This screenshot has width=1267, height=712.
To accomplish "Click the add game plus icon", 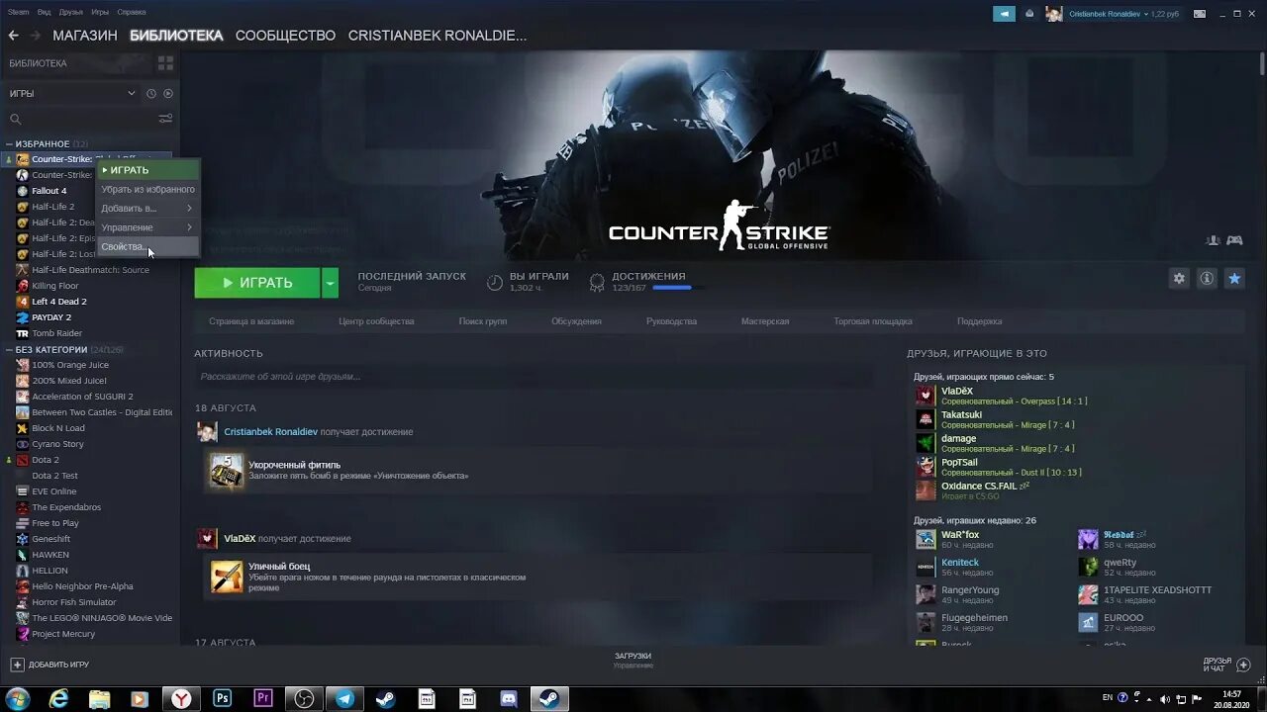I will [x=17, y=665].
